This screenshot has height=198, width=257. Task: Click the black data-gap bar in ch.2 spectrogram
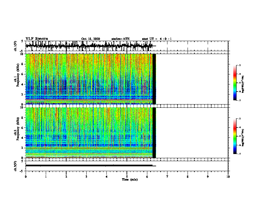pos(154,133)
